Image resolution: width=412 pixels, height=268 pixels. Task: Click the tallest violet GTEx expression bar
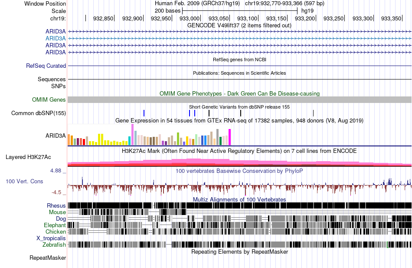click(x=132, y=135)
